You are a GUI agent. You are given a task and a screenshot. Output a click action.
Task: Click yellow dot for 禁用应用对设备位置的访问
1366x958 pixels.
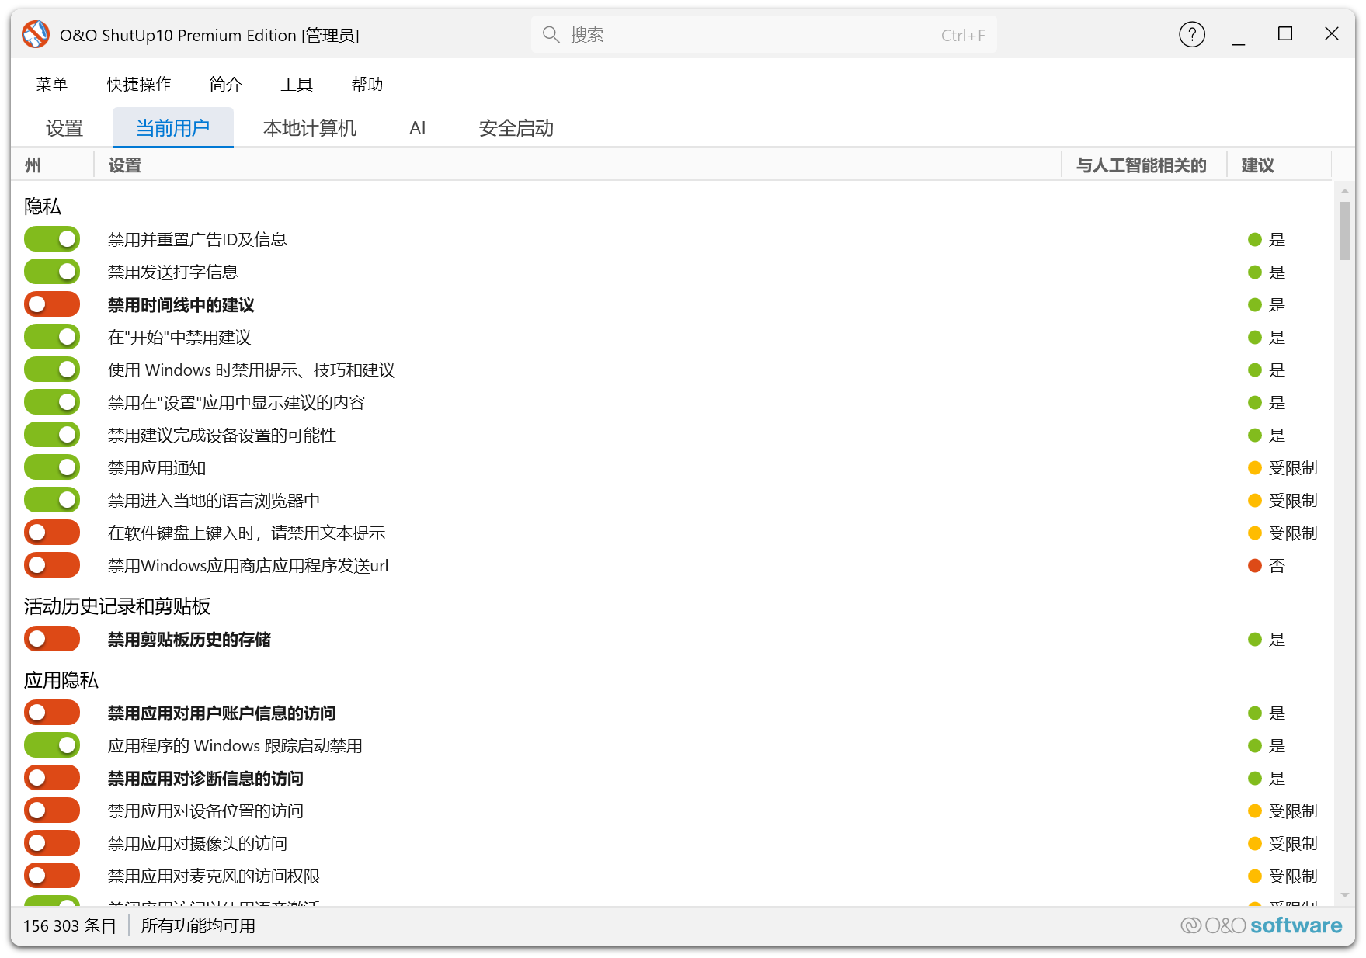tap(1254, 810)
